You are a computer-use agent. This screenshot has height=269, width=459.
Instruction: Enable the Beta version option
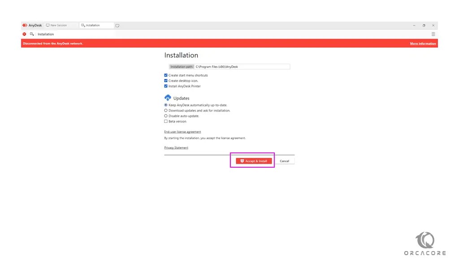coord(166,121)
